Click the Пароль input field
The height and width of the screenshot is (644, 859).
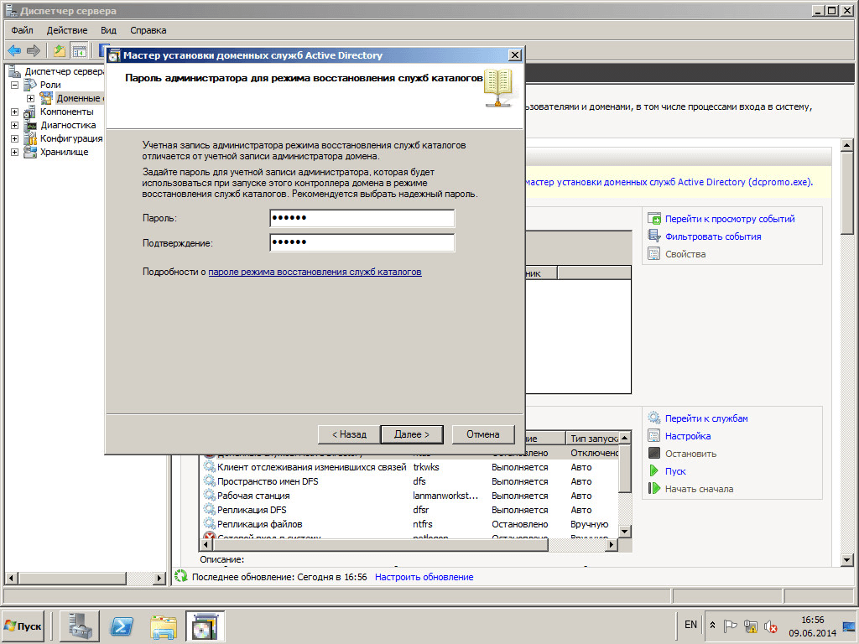(x=362, y=219)
